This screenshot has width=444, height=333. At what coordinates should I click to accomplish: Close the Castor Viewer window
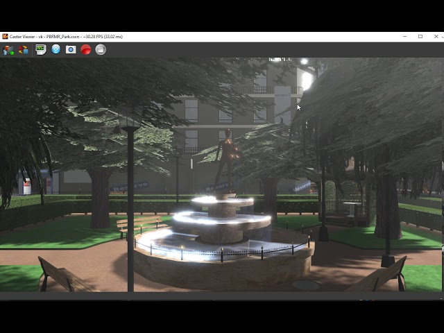point(436,37)
